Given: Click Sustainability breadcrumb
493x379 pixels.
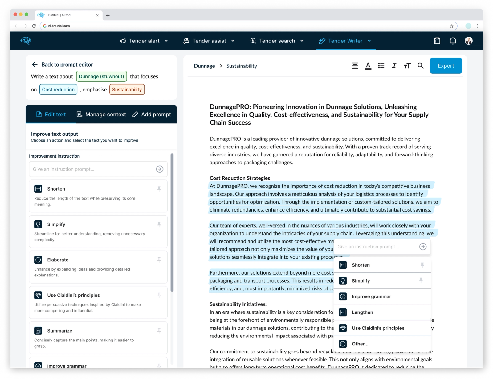Looking at the screenshot, I should (242, 66).
